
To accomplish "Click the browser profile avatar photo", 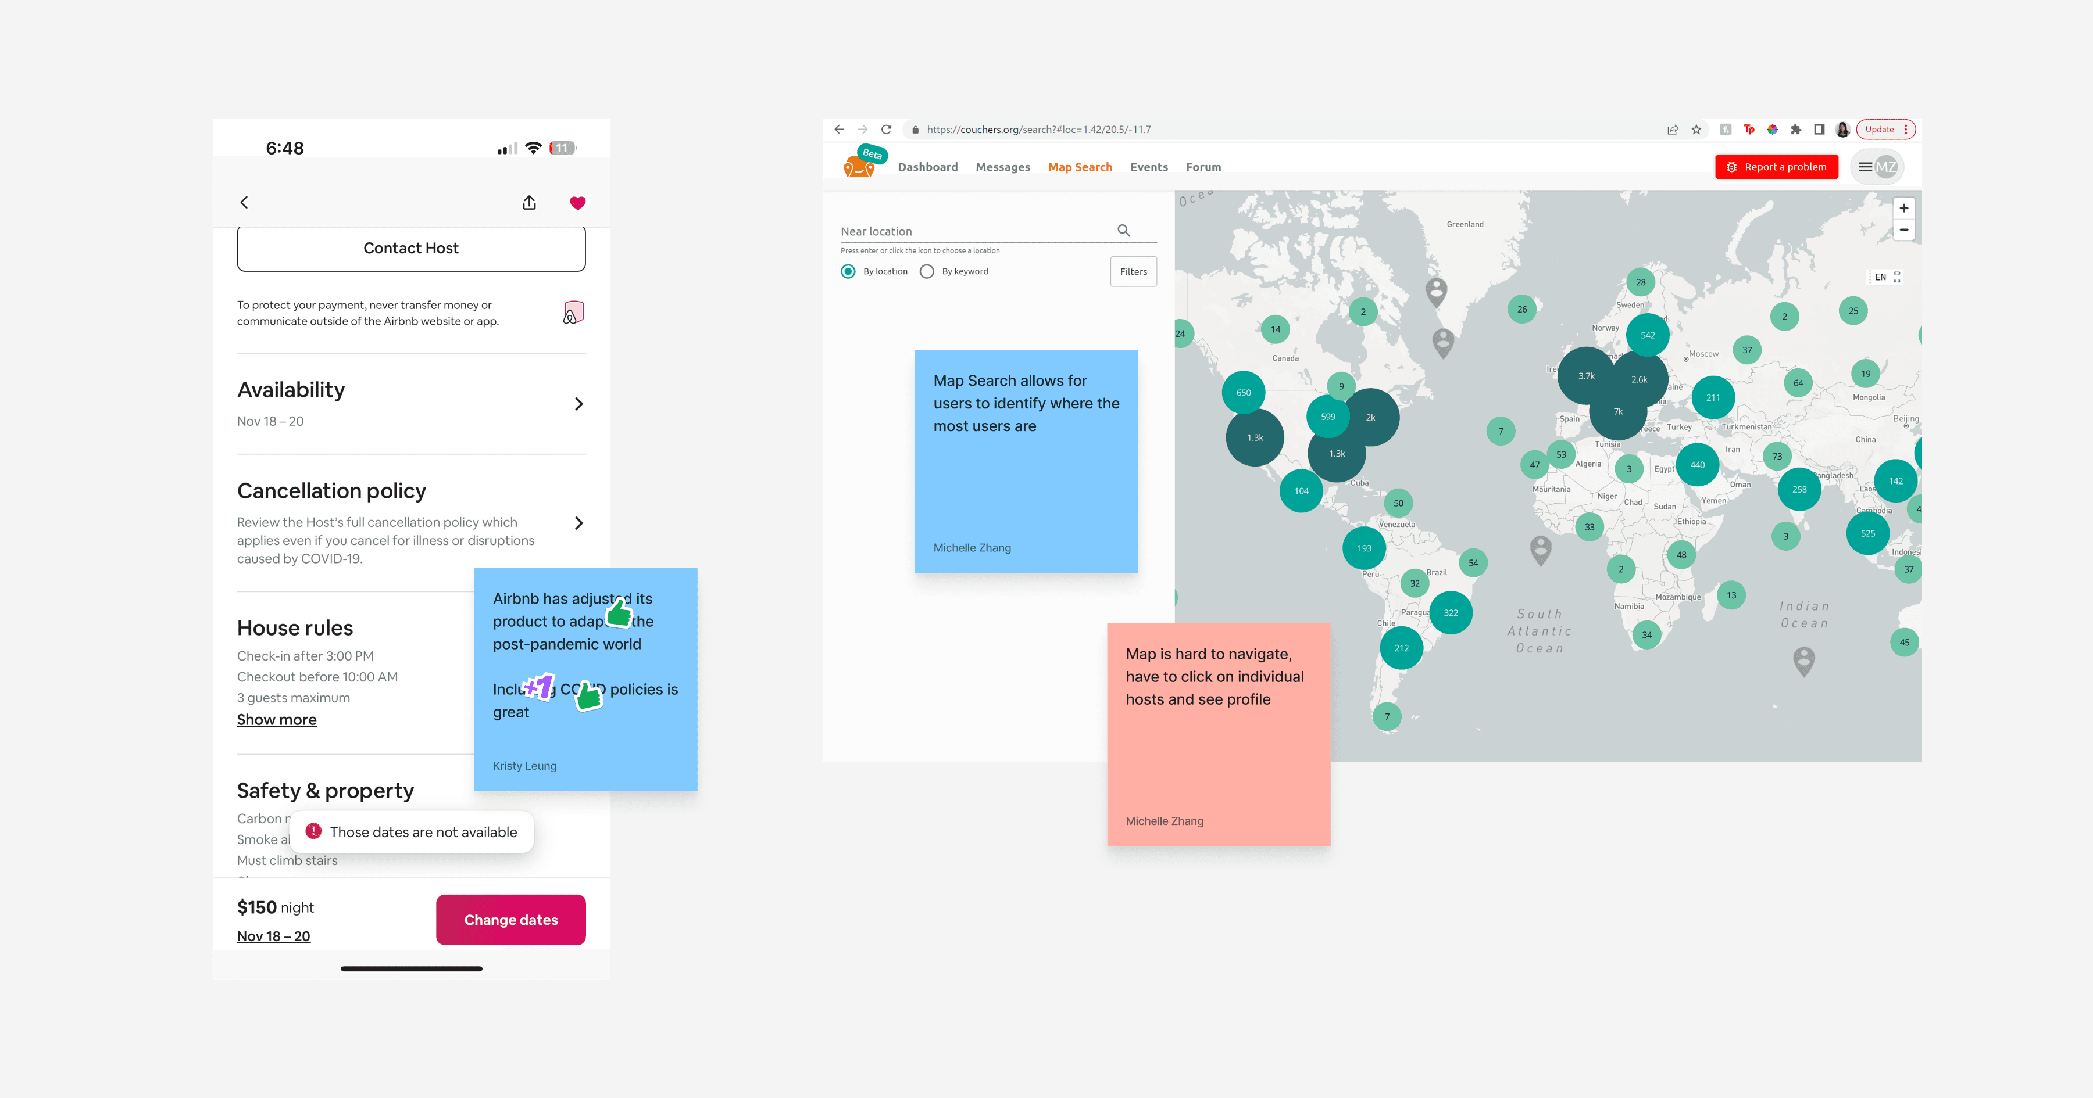I will click(x=1843, y=129).
